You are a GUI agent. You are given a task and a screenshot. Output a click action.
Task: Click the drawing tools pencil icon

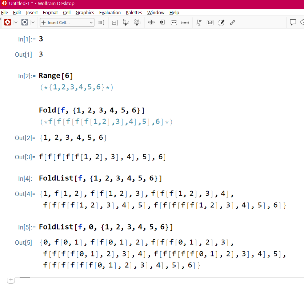[221, 23]
